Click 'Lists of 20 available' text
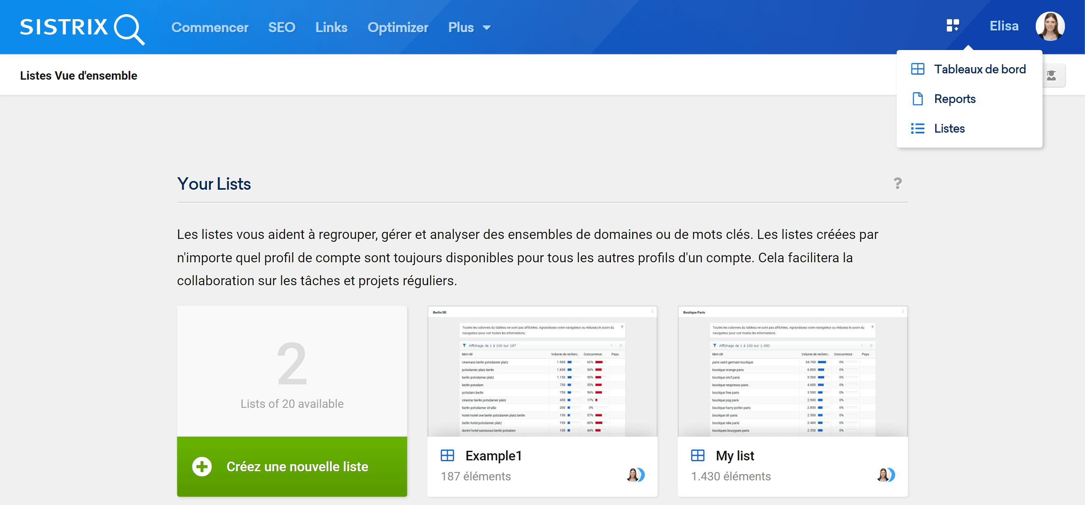This screenshot has height=505, width=1085. 292,404
